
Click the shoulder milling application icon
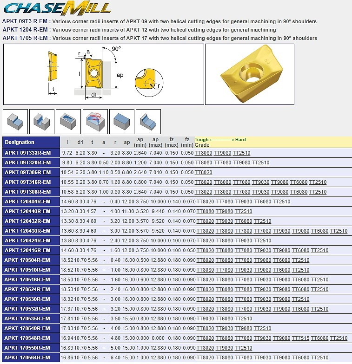coord(15,122)
